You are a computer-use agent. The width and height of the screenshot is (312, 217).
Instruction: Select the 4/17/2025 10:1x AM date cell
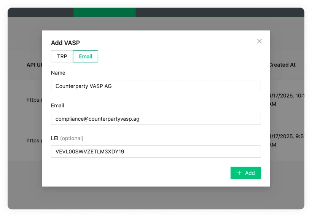[x=286, y=100]
